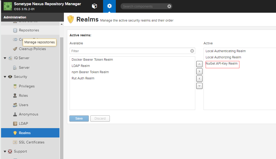Click the IQ Server icon
276x159 pixels.
tap(10, 58)
